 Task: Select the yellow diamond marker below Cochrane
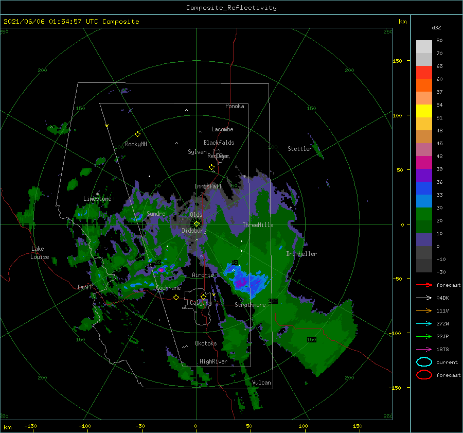coord(176,297)
